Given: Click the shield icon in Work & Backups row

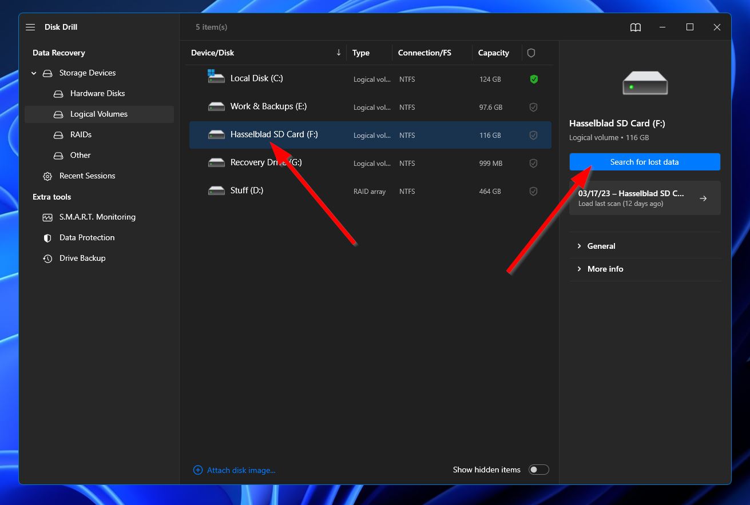Looking at the screenshot, I should 534,107.
